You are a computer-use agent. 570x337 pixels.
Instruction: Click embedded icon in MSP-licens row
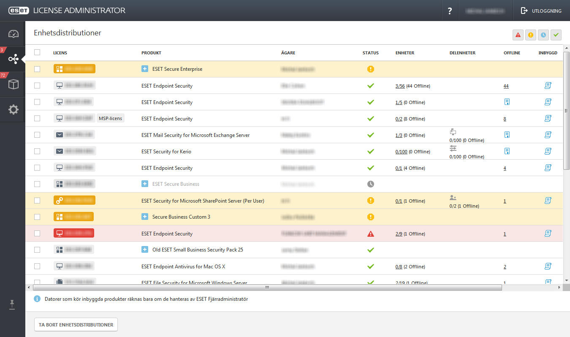tap(548, 118)
